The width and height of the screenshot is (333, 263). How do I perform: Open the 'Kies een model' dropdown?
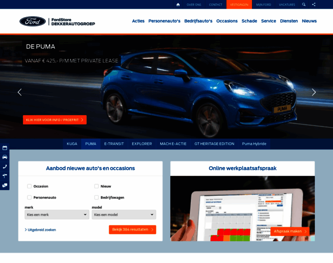click(x=124, y=214)
